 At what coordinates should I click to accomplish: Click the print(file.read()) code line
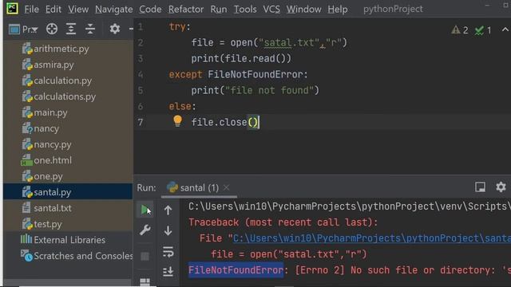pyautogui.click(x=241, y=58)
